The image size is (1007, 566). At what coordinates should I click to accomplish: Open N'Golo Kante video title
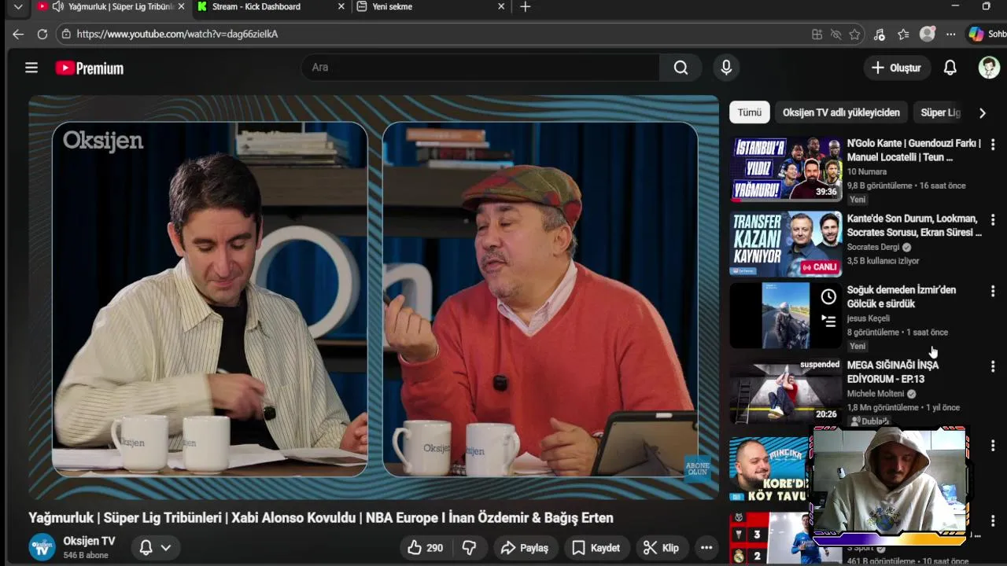tap(914, 150)
